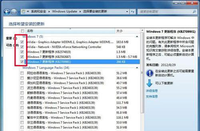This screenshot has height=131, width=200.
Task: Check the 阿拉伯语语言包 language pack checkbox
Action: 22,73
